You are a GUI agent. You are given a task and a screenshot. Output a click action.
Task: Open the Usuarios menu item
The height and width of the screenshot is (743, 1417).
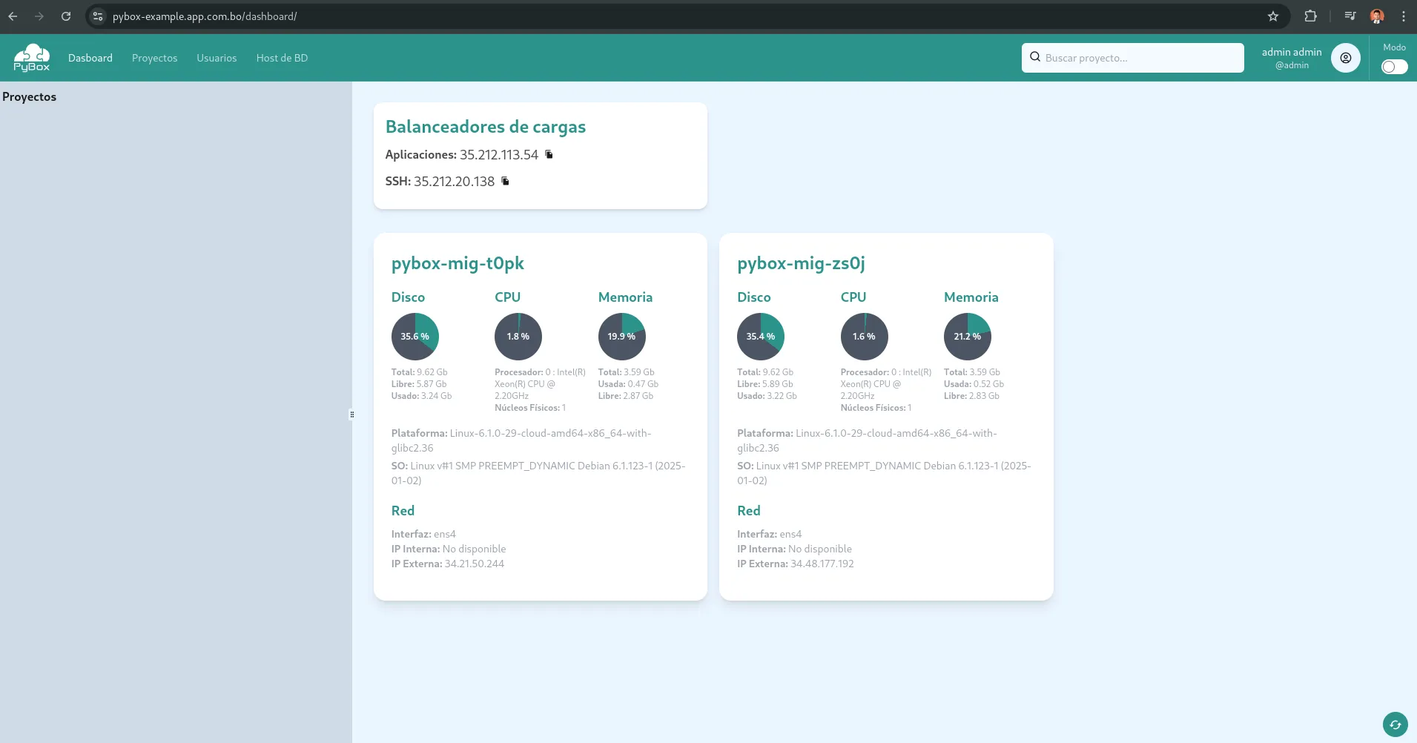pyautogui.click(x=217, y=58)
